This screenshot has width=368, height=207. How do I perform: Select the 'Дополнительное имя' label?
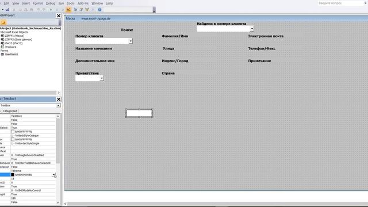click(x=95, y=61)
